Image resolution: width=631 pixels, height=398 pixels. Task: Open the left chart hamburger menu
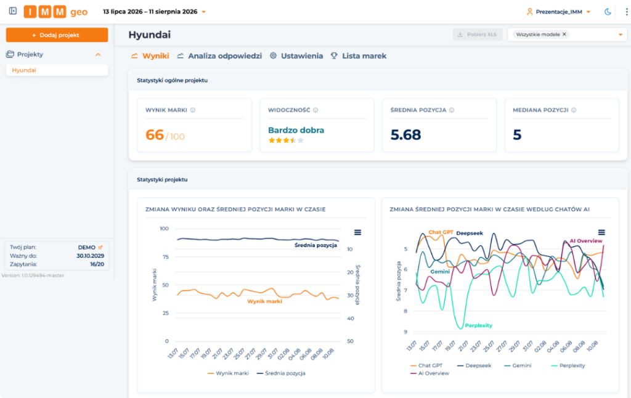[x=357, y=232]
